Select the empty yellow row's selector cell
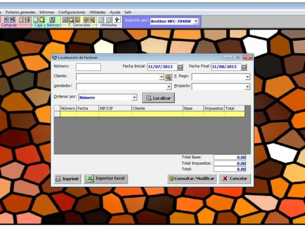Image resolution: width=305 pixels, height=228 pixels. coord(57,114)
